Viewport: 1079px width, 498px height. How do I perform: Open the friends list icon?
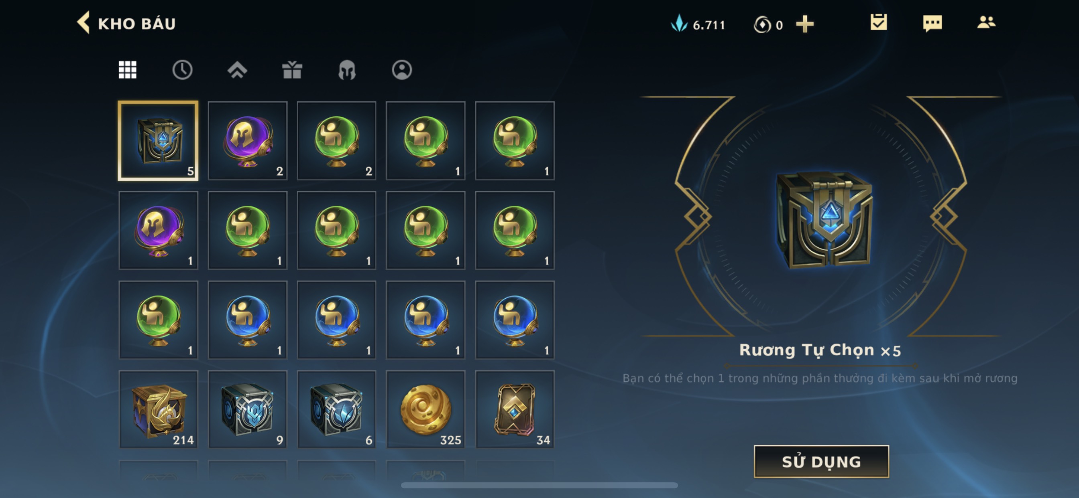point(986,22)
